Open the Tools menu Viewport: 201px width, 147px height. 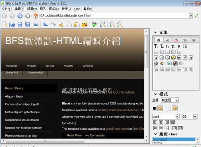tap(77, 9)
